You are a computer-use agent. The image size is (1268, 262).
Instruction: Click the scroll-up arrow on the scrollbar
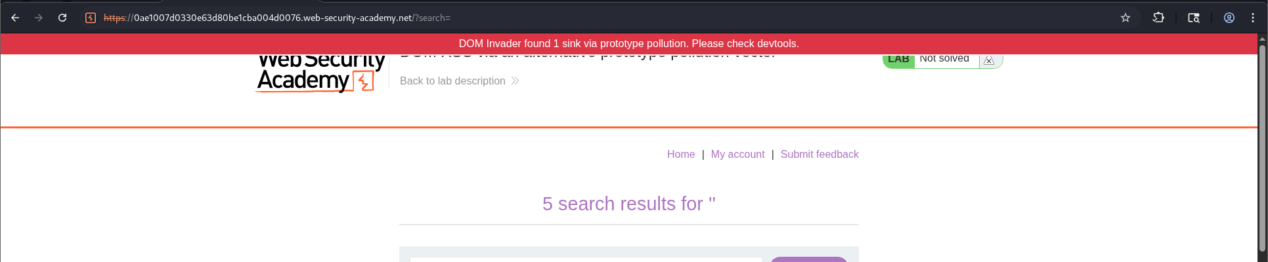(x=1262, y=39)
